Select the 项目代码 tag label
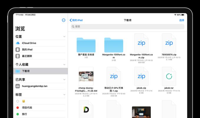 [27, 108]
